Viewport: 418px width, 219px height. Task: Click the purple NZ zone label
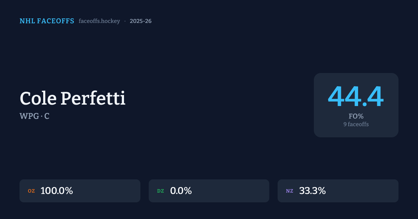point(289,191)
